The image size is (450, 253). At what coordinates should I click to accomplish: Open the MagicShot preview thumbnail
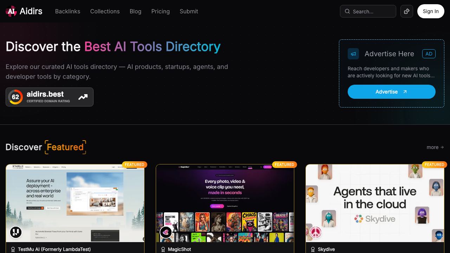[225, 203]
